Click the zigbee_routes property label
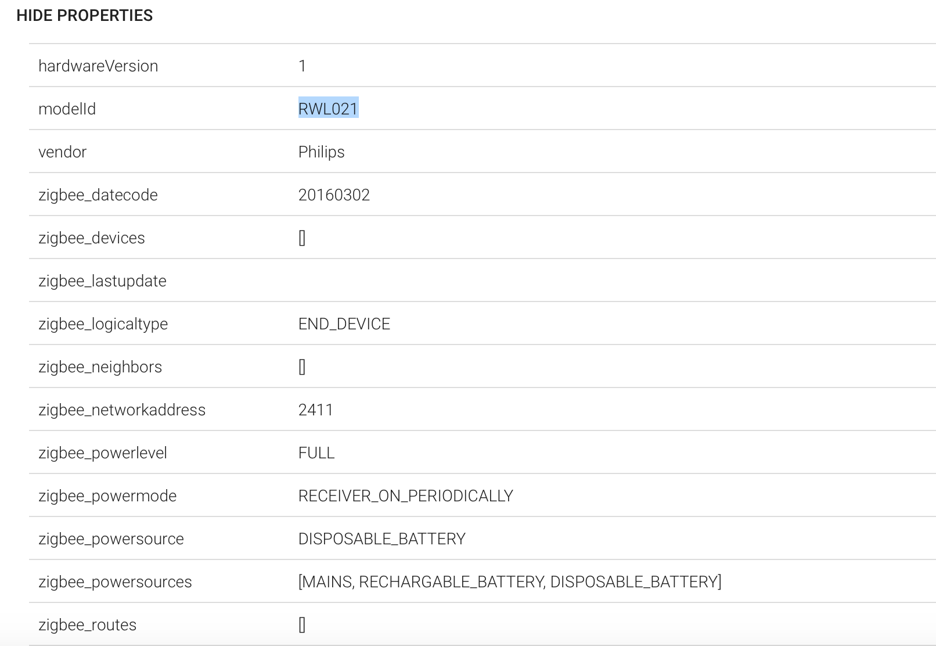The height and width of the screenshot is (646, 936). pyautogui.click(x=87, y=625)
